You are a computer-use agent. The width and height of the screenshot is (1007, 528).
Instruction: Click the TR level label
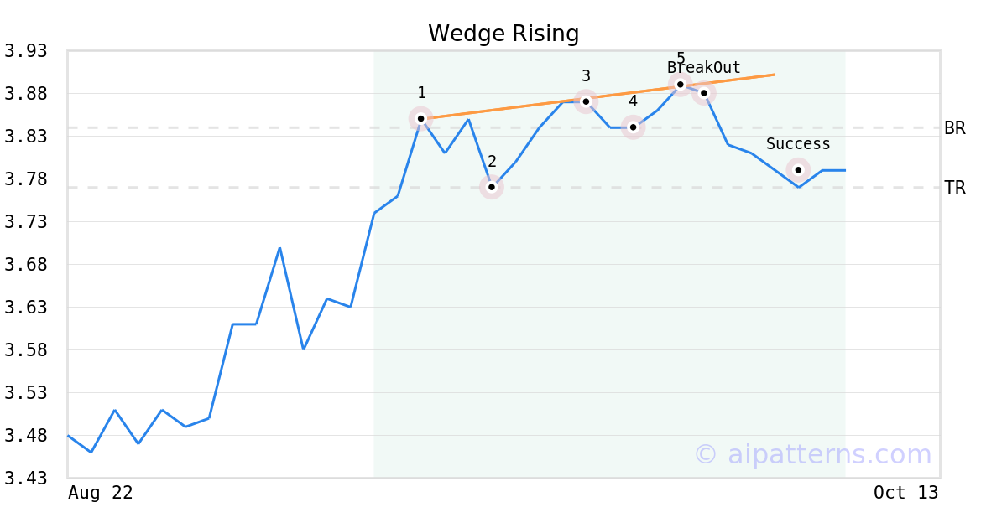955,188
